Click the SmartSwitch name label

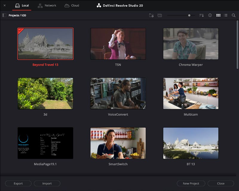[x=118, y=164]
